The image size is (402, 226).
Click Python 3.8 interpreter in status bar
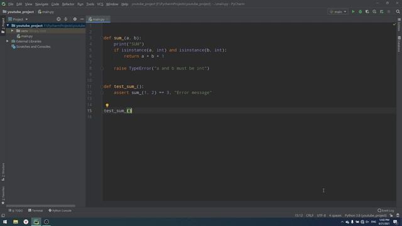pyautogui.click(x=366, y=215)
